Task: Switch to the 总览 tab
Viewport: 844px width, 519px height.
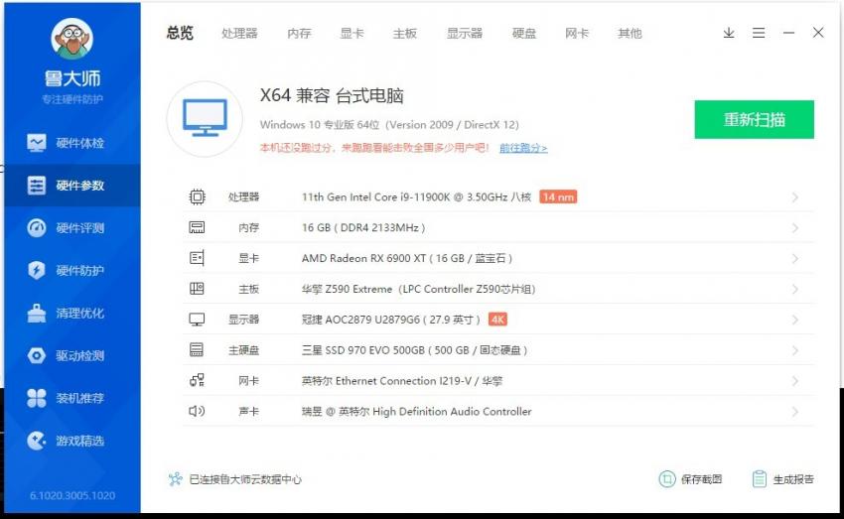Action: tap(180, 33)
